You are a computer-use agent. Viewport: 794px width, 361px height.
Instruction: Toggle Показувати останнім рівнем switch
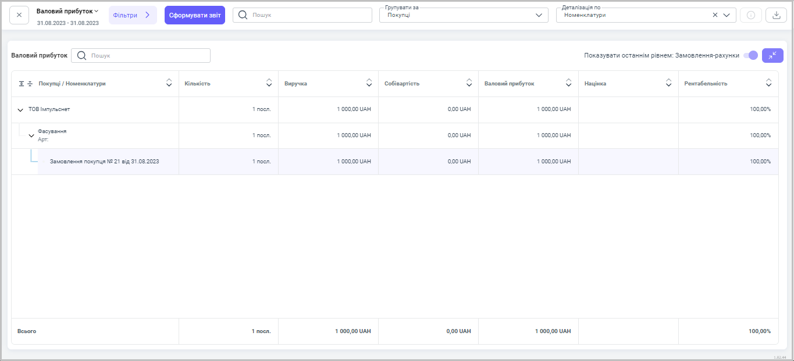(x=750, y=55)
